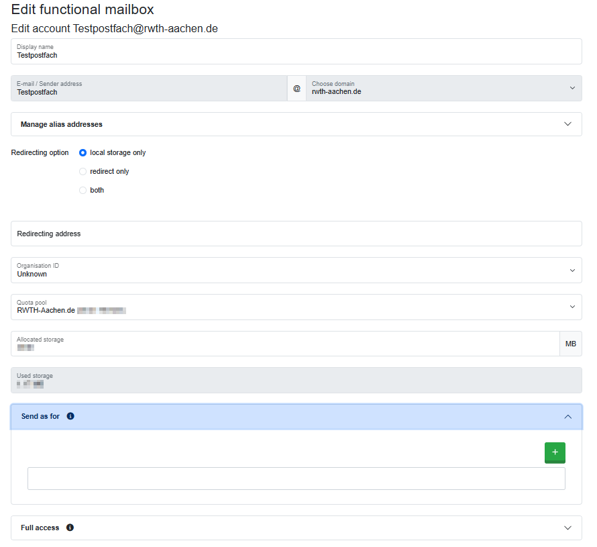This screenshot has height=547, width=597.
Task: Click the collapse chevron in Send as for header
Action: (567, 416)
